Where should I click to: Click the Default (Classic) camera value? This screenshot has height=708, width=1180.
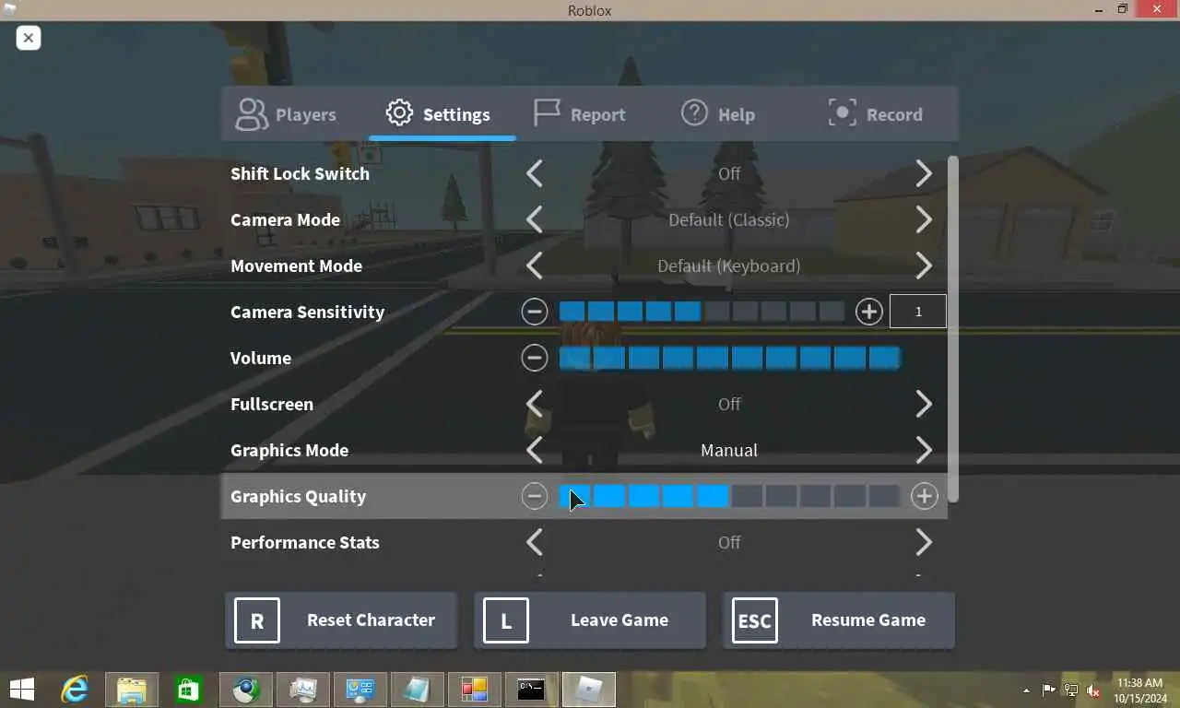[729, 219]
